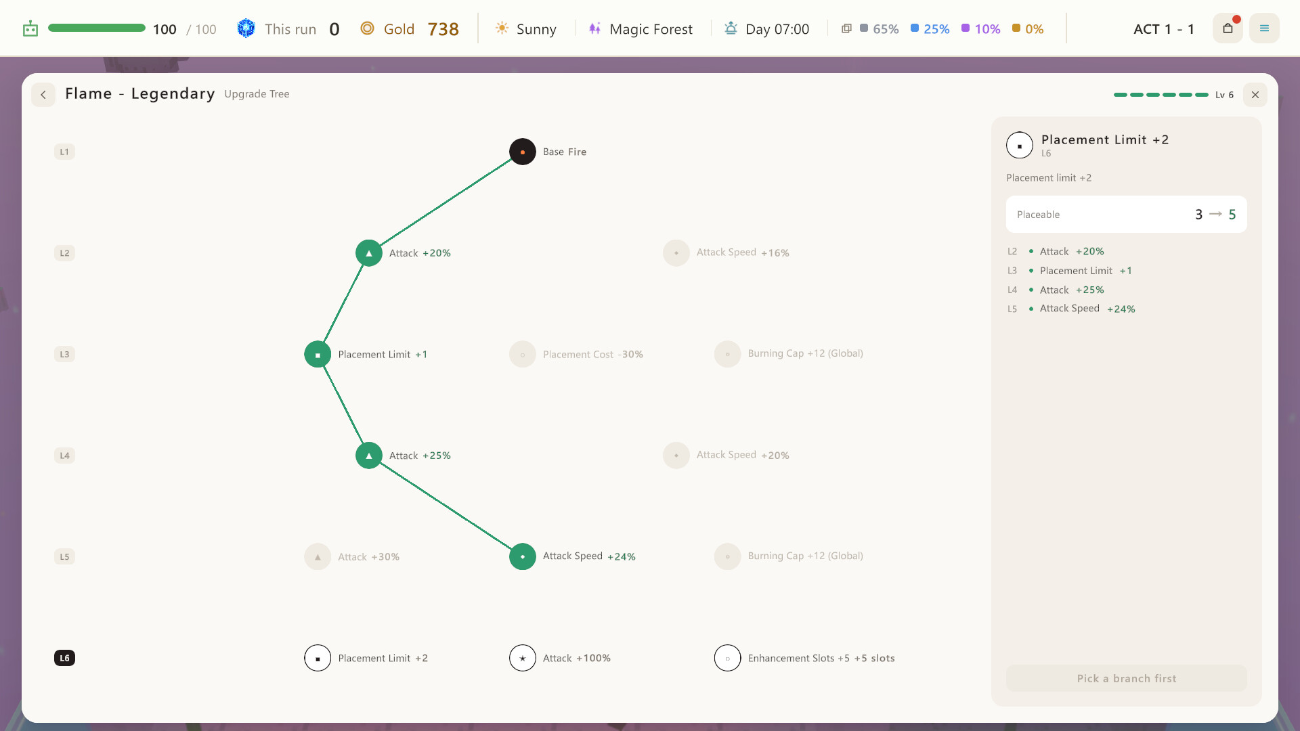This screenshot has width=1300, height=731.
Task: Click the Placement Limit +1 node
Action: 318,355
